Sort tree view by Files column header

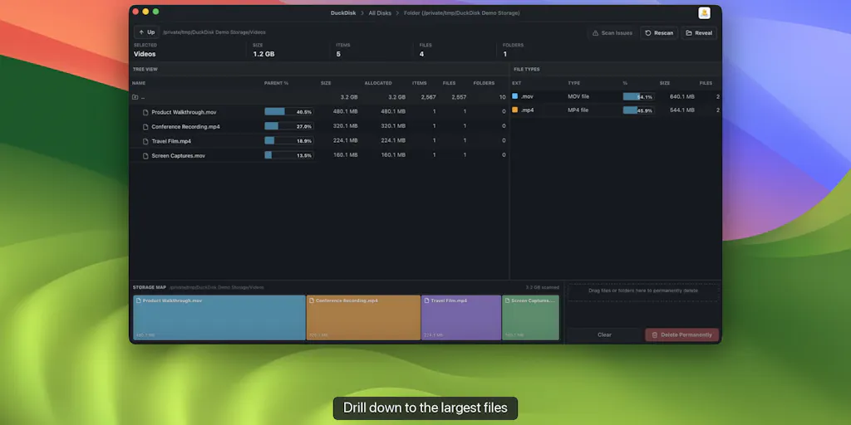point(449,84)
